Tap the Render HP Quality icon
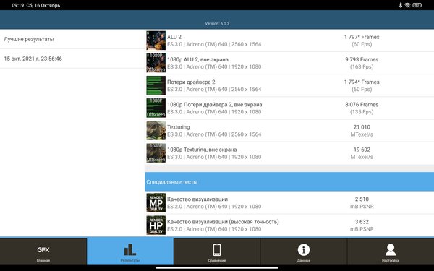Screen dimensions: 434x271 tap(156, 225)
